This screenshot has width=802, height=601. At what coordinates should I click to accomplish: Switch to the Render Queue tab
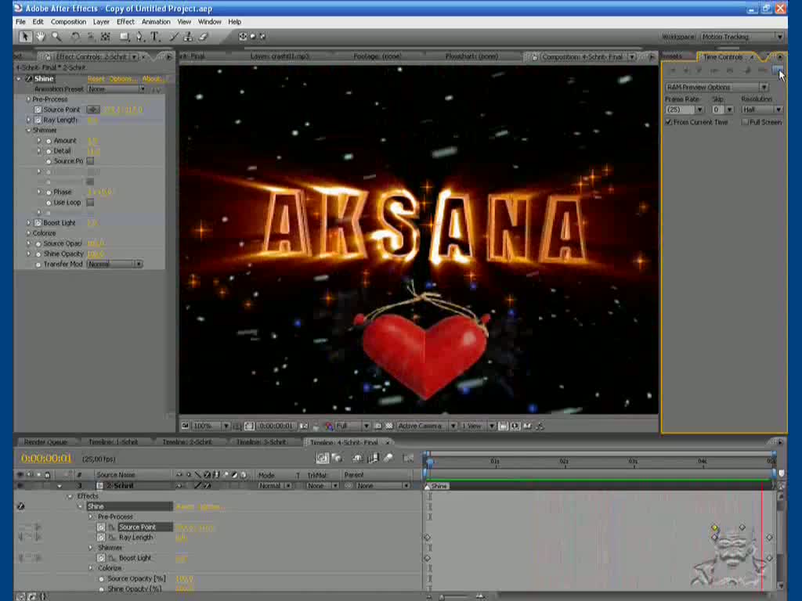[45, 442]
